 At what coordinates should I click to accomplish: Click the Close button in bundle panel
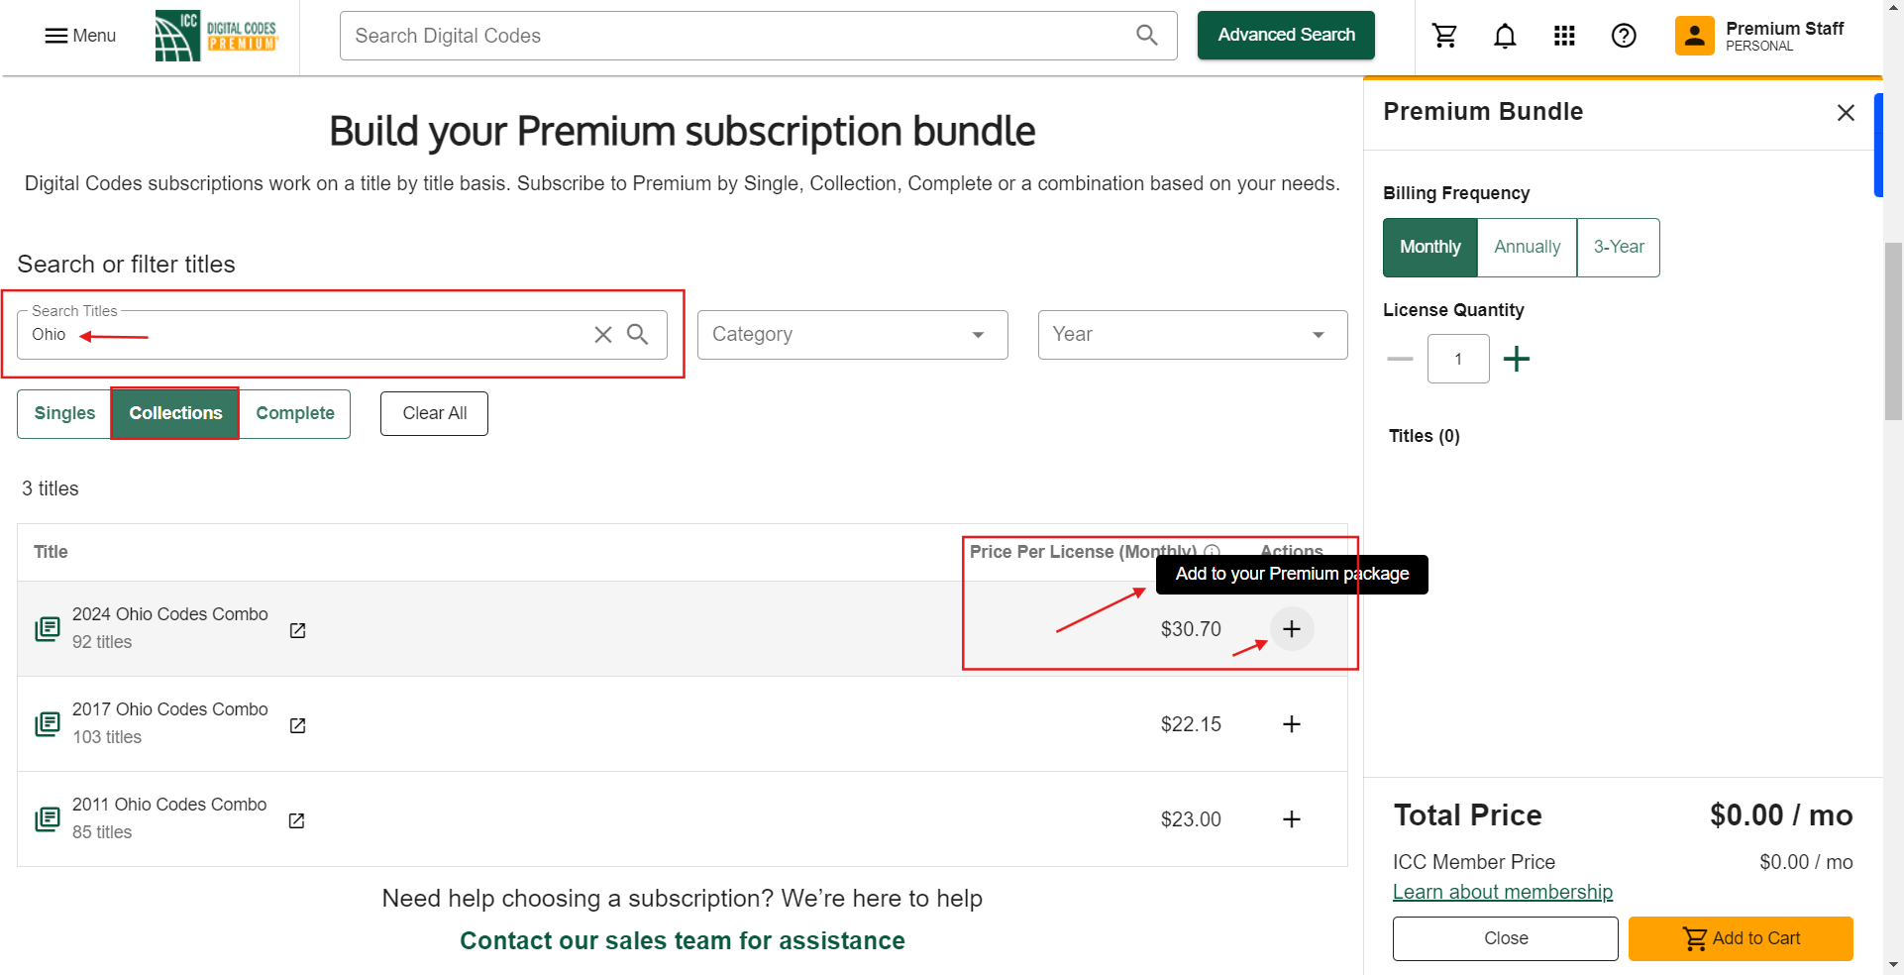click(1505, 938)
